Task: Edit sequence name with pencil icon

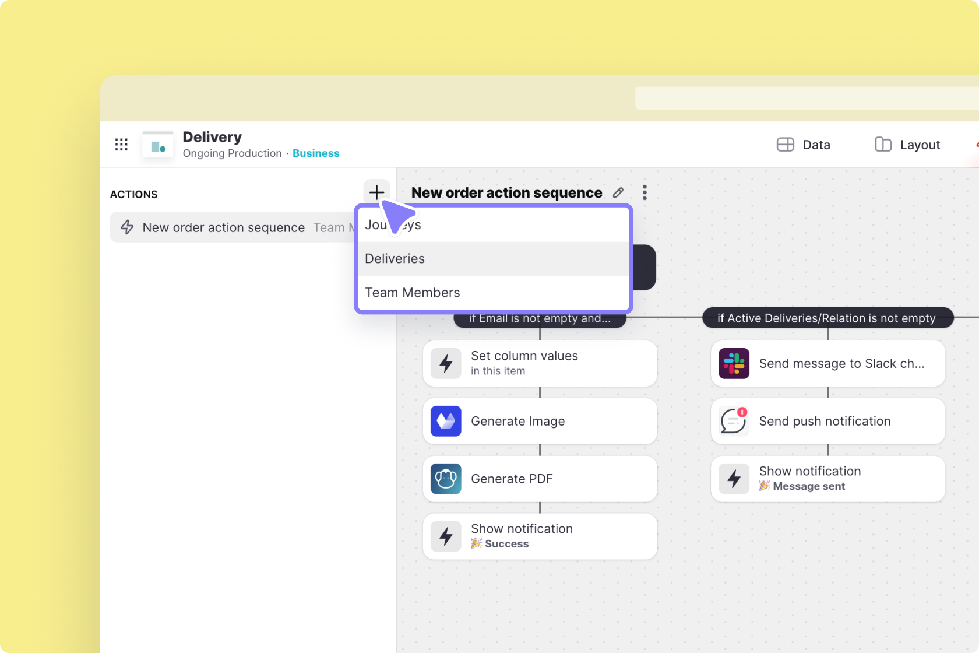Action: pos(618,192)
